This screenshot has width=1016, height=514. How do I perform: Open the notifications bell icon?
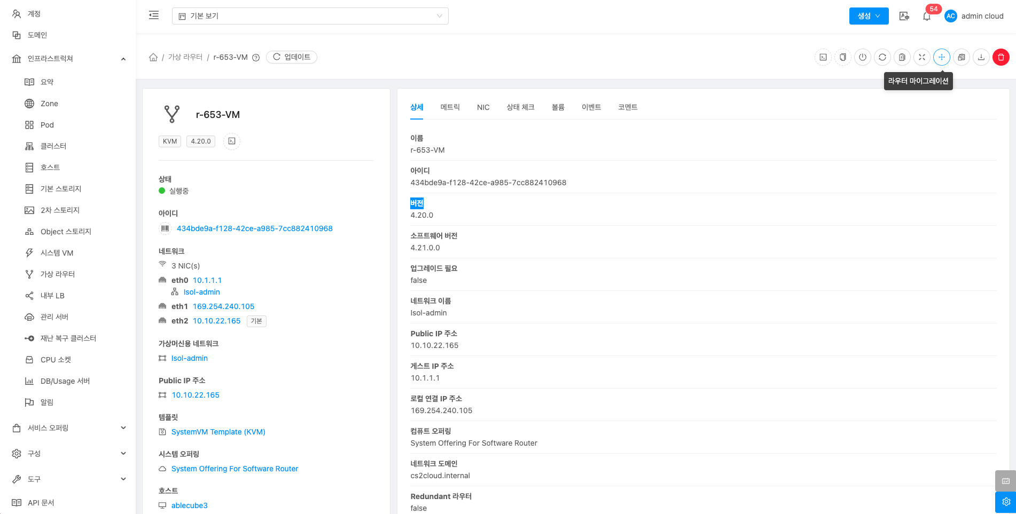pyautogui.click(x=926, y=17)
